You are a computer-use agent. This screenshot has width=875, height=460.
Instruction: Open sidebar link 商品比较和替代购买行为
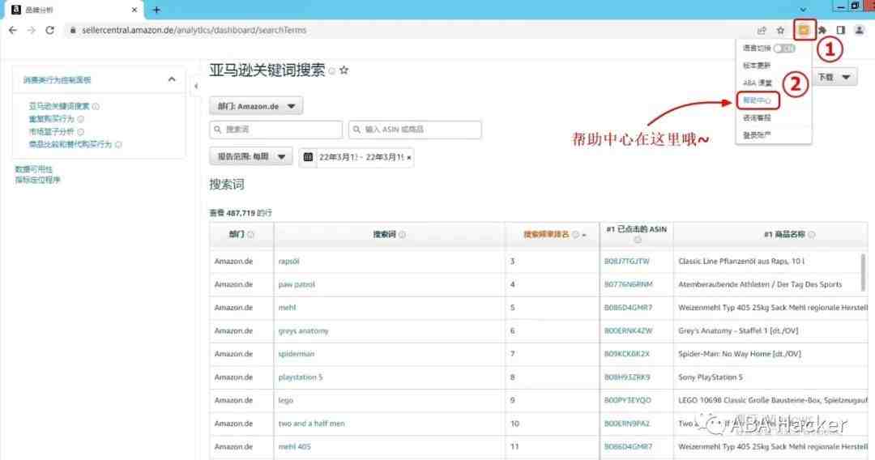click(x=70, y=144)
